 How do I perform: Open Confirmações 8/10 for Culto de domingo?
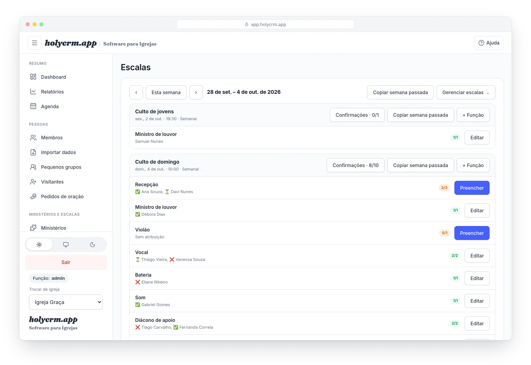pos(355,165)
